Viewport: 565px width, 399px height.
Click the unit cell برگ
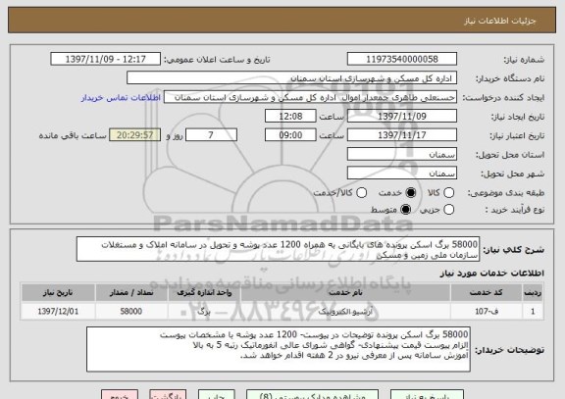204,311
